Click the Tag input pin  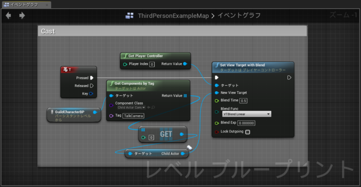click(111, 116)
